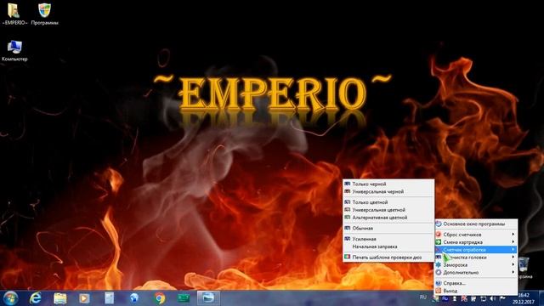Open the green application taskbar icon
The width and height of the screenshot is (544, 306).
(184, 298)
